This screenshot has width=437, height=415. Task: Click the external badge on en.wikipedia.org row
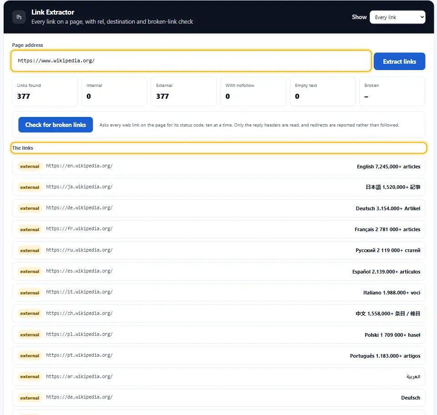(x=30, y=166)
